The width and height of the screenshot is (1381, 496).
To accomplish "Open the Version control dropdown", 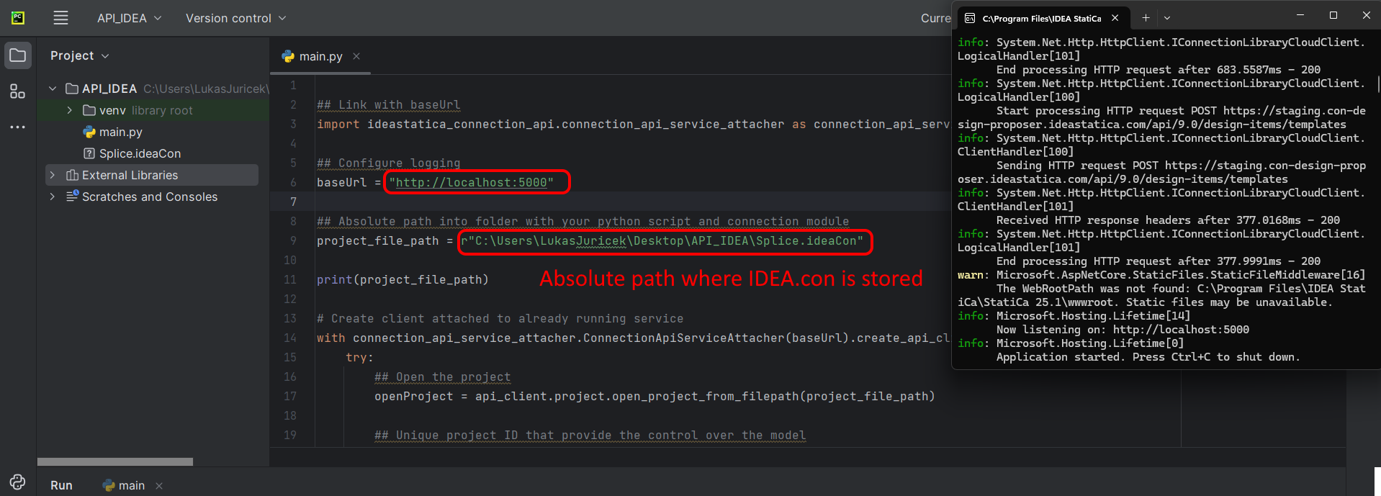I will pyautogui.click(x=235, y=18).
